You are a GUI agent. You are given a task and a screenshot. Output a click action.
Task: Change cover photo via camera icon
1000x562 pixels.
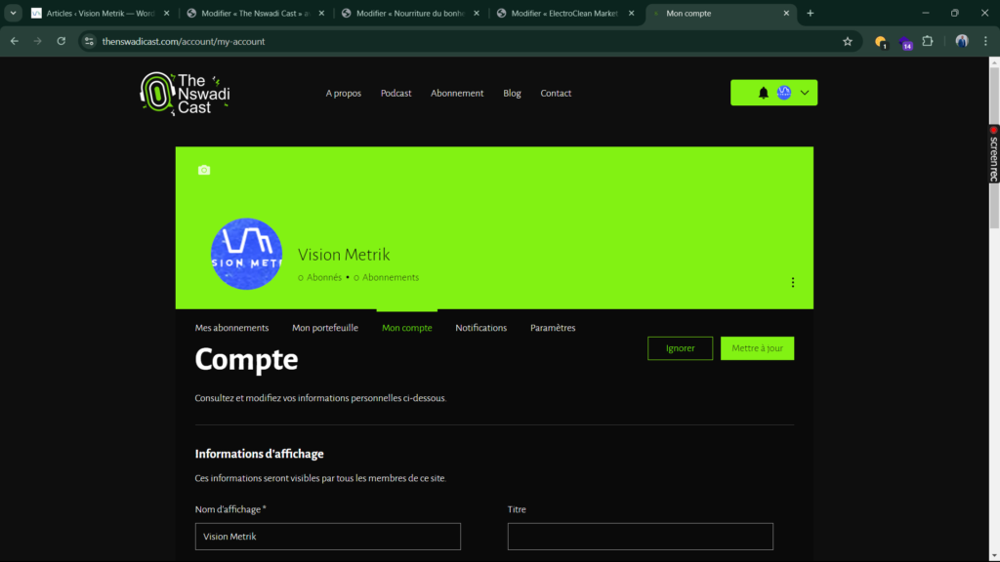click(204, 170)
